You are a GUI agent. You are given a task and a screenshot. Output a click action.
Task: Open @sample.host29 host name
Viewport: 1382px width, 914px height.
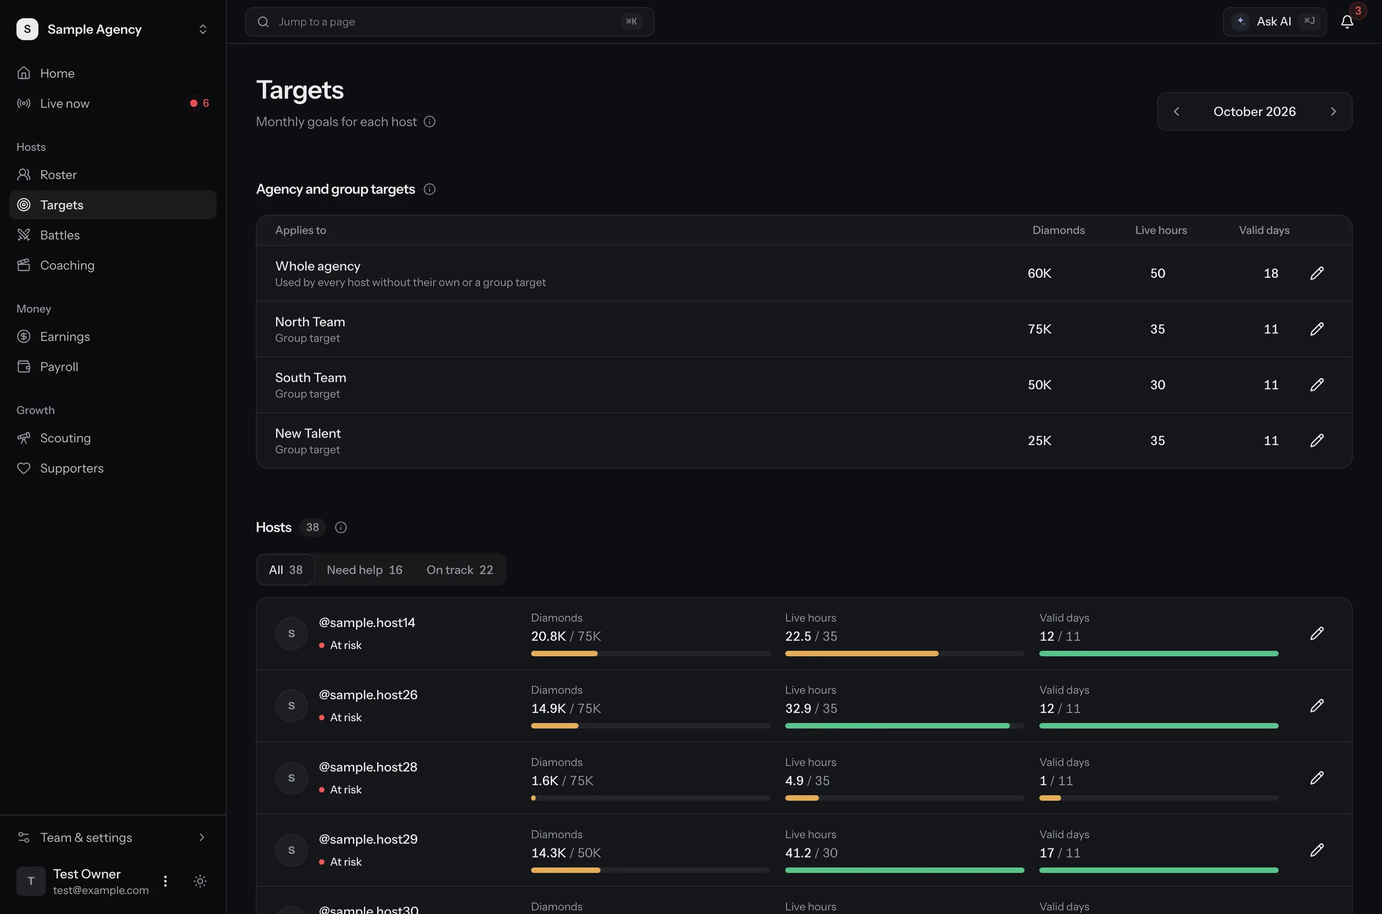coord(368,839)
